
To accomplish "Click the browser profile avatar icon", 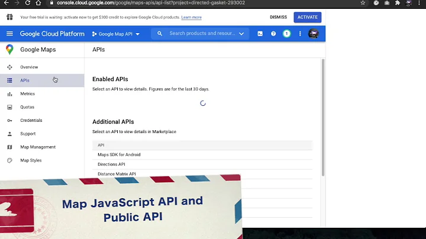I will 408,3.
